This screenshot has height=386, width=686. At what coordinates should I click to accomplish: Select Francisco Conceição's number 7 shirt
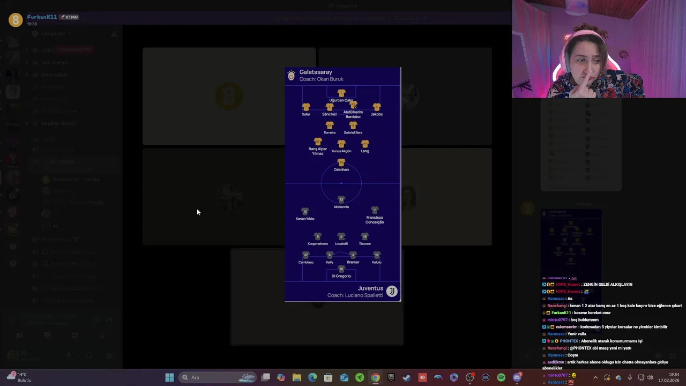tap(375, 210)
